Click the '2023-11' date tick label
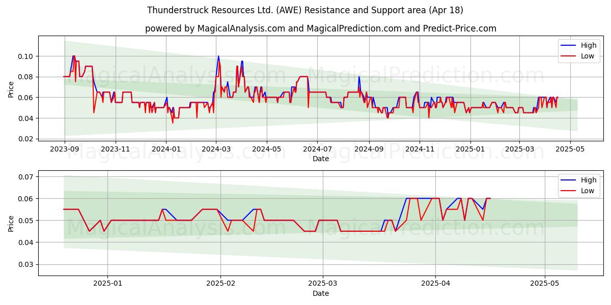The image size is (611, 305). point(115,149)
